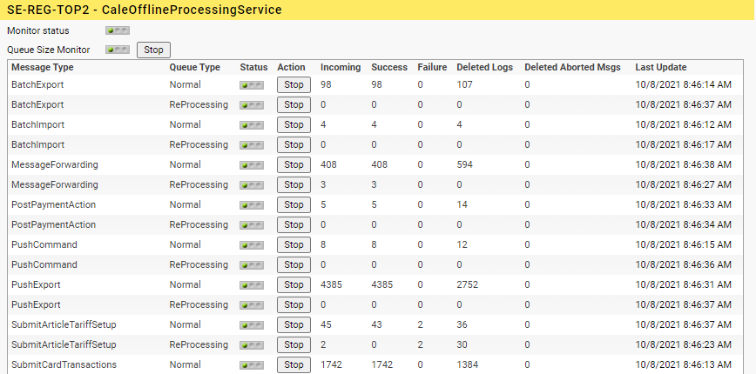Select MessageForwarding Deleted Logs value 594
This screenshot has height=374, width=756.
465,164
